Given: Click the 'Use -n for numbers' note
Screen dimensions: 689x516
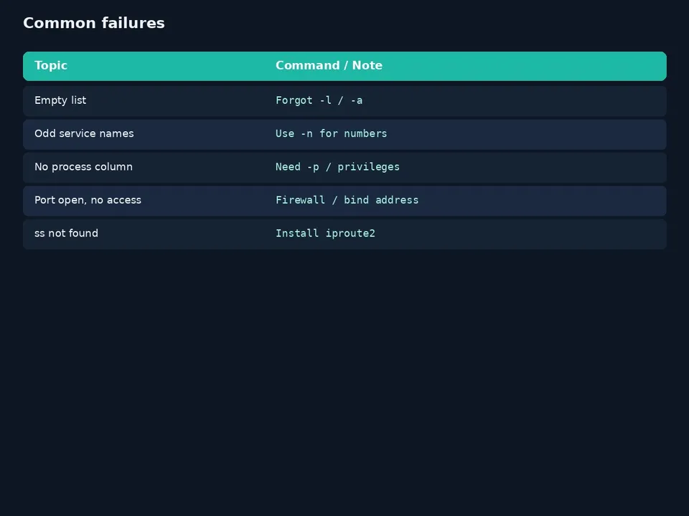Looking at the screenshot, I should (x=332, y=133).
